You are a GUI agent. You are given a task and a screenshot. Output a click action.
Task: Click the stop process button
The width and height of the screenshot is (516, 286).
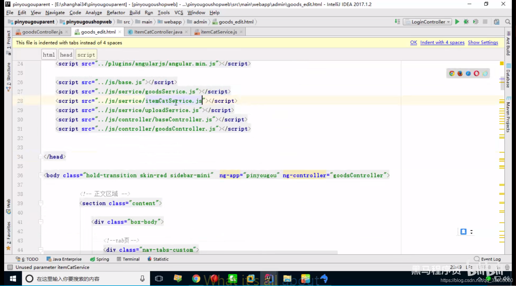tap(485, 22)
